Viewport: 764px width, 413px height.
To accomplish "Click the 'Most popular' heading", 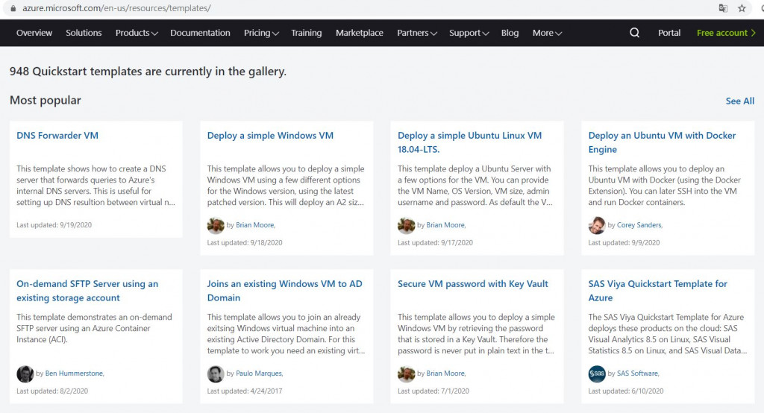I will click(46, 101).
